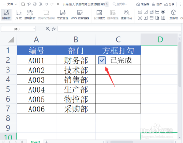Image resolution: width=183 pixels, height=143 pixels.
Task: Click the print icon in quick toolbar
Action: pyautogui.click(x=35, y=4)
